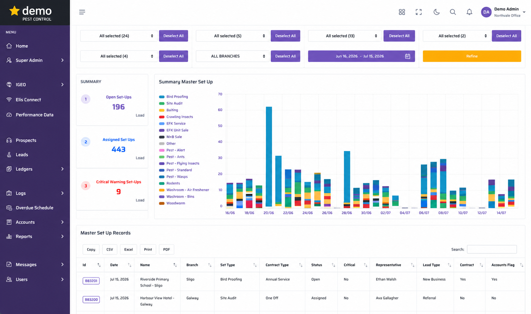Sort table by Branch column arrows
531x314 pixels.
coord(209,265)
